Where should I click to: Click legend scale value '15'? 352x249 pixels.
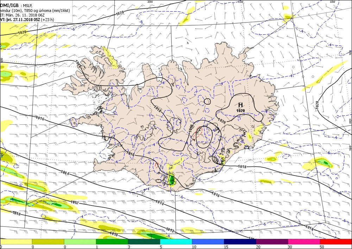tap(226, 247)
